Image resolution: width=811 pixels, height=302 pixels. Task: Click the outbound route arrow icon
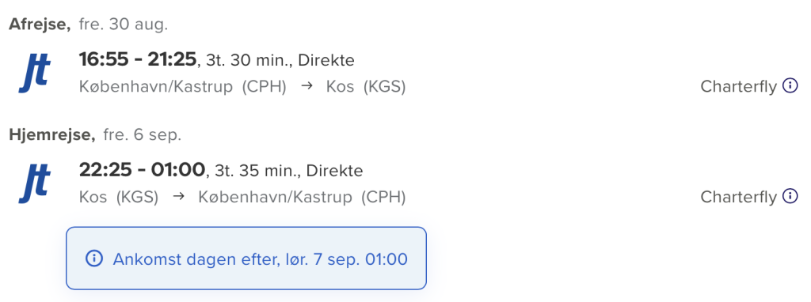[x=307, y=86]
